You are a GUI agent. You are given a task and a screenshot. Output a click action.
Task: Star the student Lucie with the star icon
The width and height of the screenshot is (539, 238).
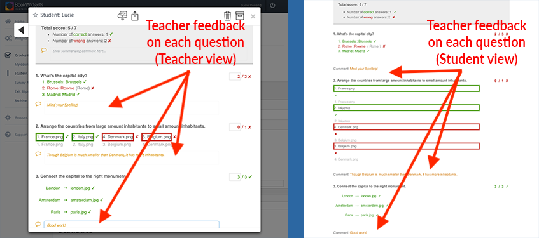tap(35, 15)
